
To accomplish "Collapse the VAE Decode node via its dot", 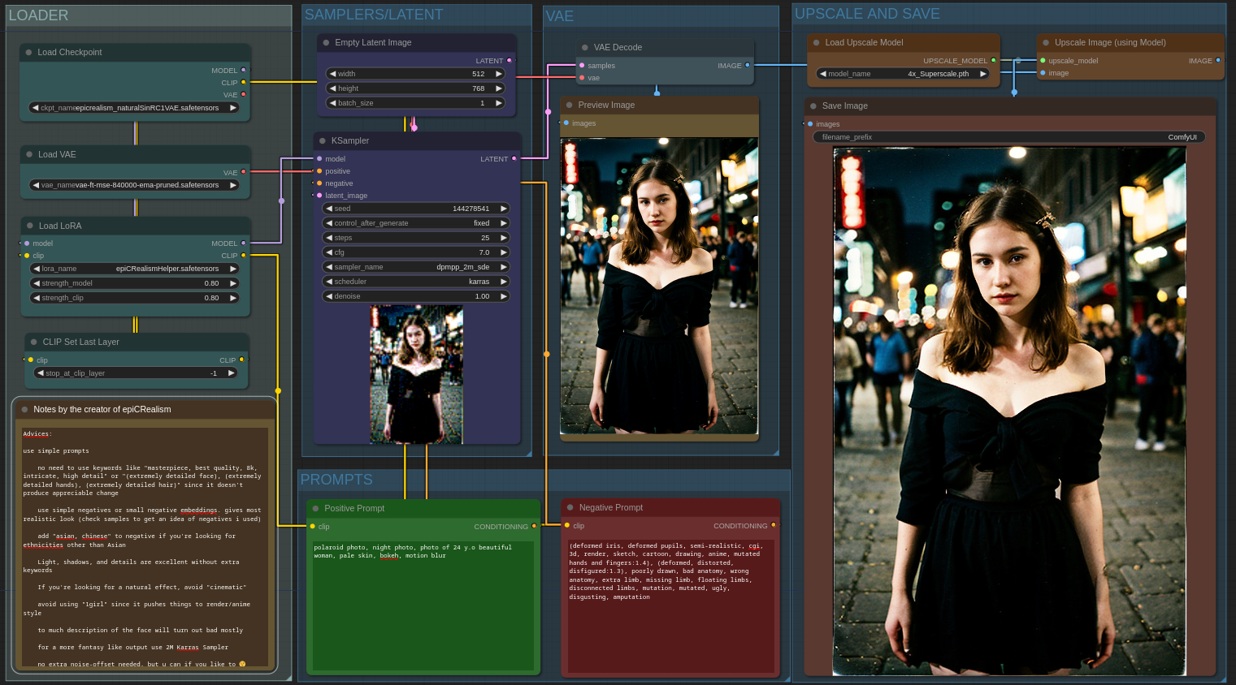I will click(585, 47).
